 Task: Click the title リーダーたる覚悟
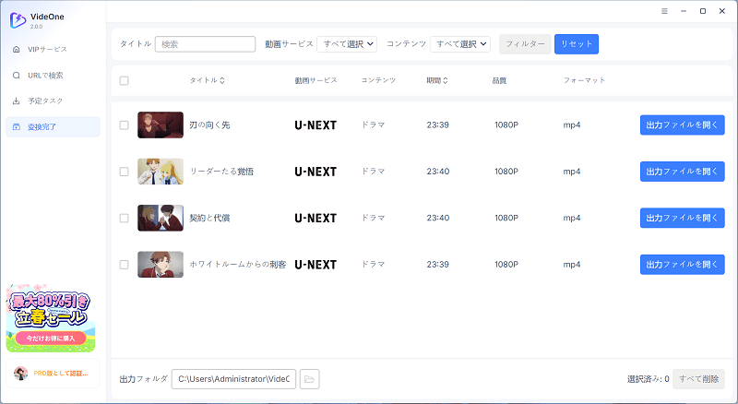tap(221, 172)
